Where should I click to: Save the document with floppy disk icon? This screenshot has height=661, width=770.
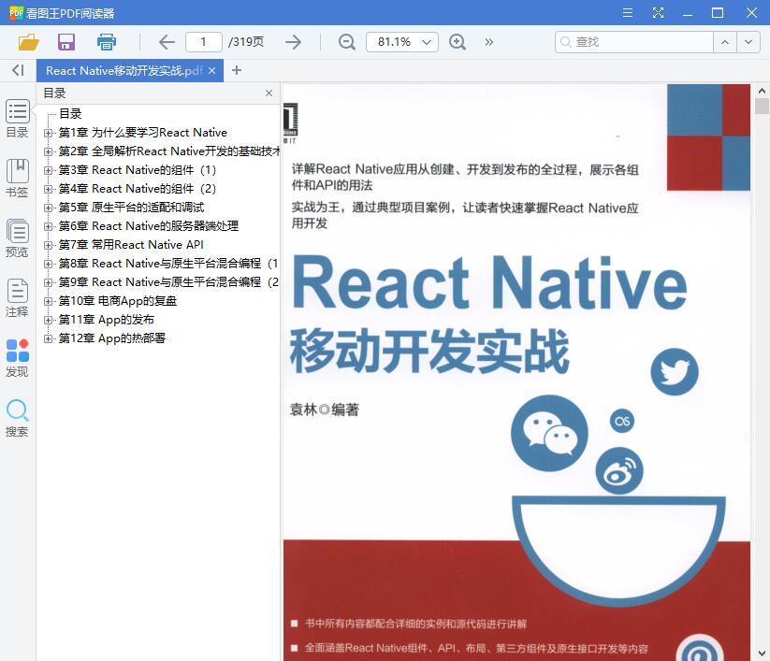(x=66, y=42)
